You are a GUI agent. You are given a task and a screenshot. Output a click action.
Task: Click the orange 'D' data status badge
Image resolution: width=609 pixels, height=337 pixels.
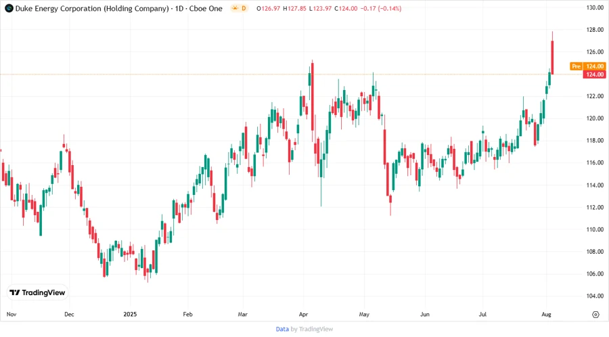click(x=244, y=8)
